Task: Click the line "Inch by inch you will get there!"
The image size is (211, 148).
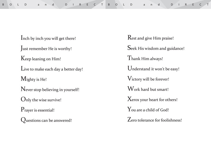Action: pos(48,38)
